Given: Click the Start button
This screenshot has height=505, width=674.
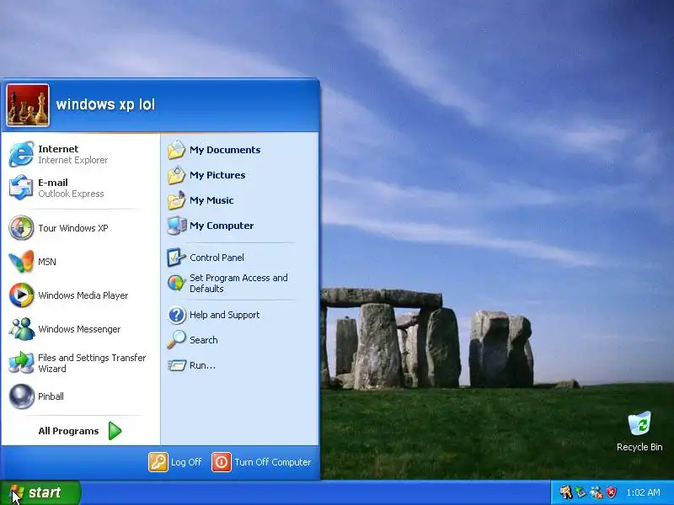Looking at the screenshot, I should [x=40, y=492].
